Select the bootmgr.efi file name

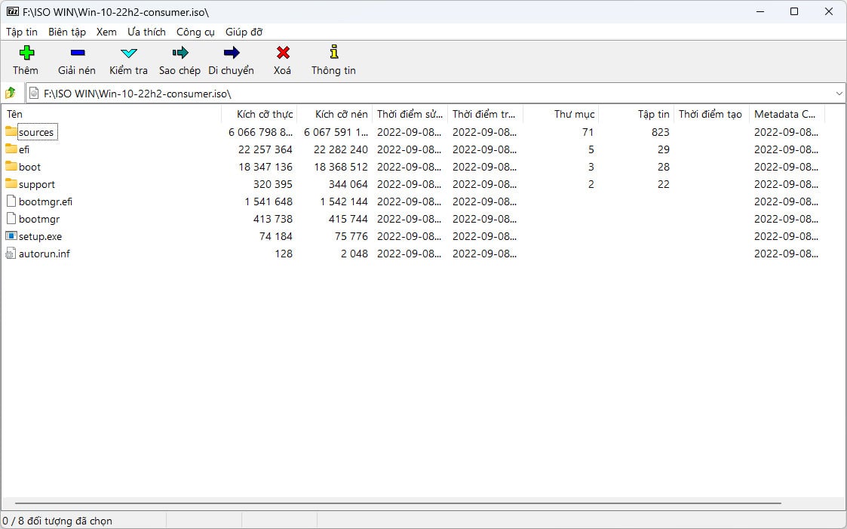[45, 201]
